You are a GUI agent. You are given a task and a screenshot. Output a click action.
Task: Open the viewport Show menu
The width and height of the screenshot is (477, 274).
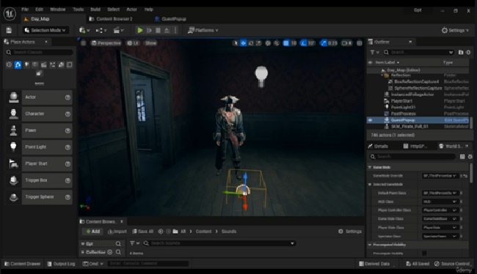pyautogui.click(x=150, y=43)
